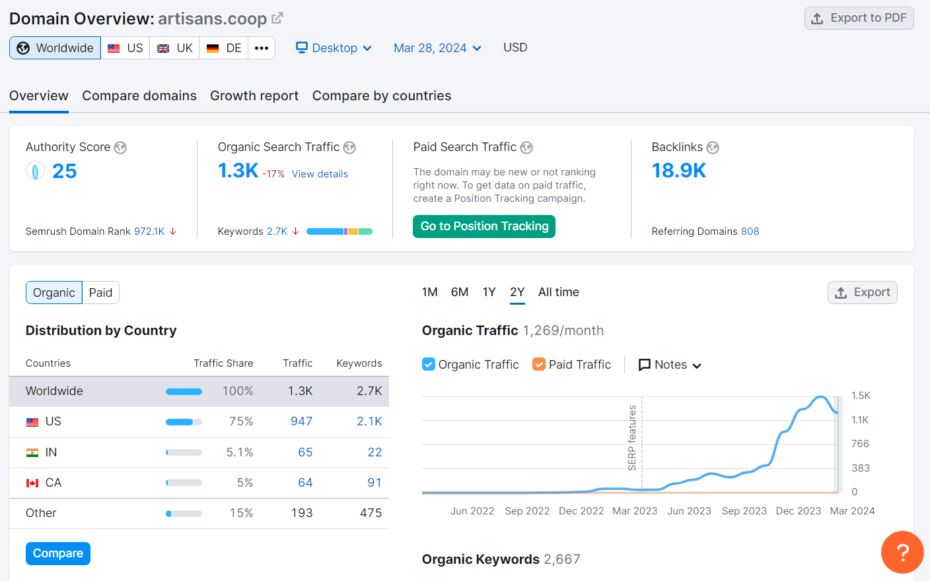This screenshot has width=930, height=581.
Task: Click the colored Keywords distribution bar
Action: coord(339,231)
